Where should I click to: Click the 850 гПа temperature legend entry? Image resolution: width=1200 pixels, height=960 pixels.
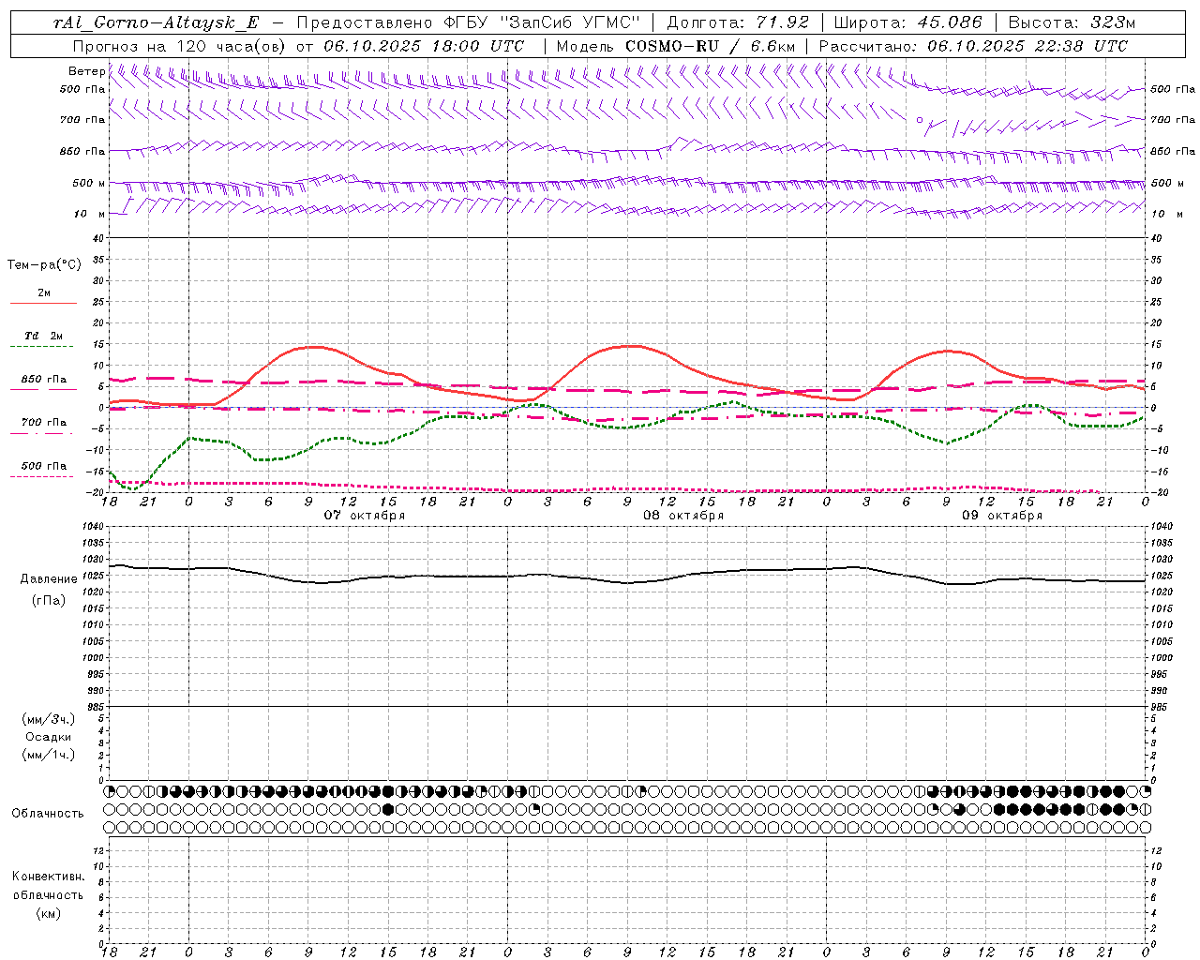click(x=44, y=380)
